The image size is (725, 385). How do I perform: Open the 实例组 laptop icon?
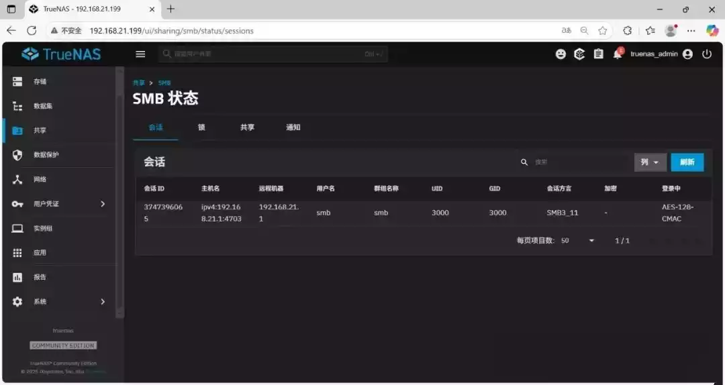pos(17,228)
